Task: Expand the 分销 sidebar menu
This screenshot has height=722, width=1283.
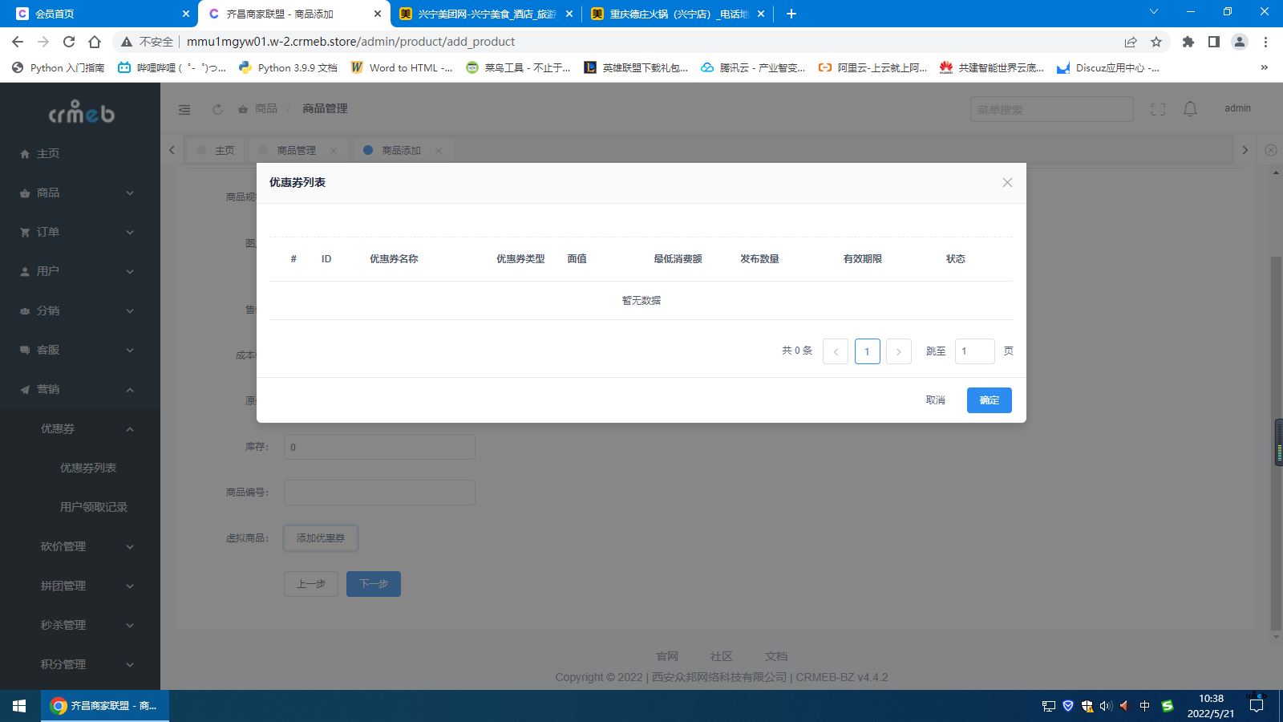Action: coord(80,310)
